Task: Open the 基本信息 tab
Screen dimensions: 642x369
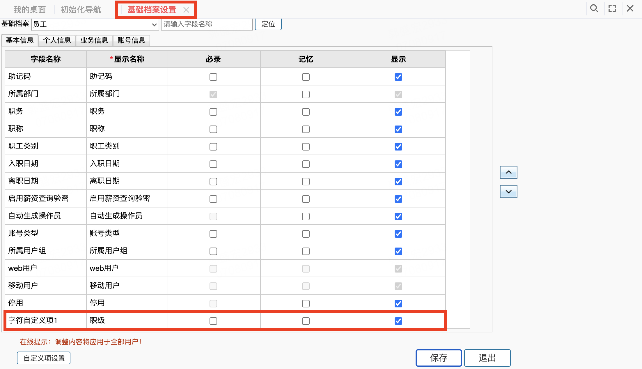Action: click(20, 40)
